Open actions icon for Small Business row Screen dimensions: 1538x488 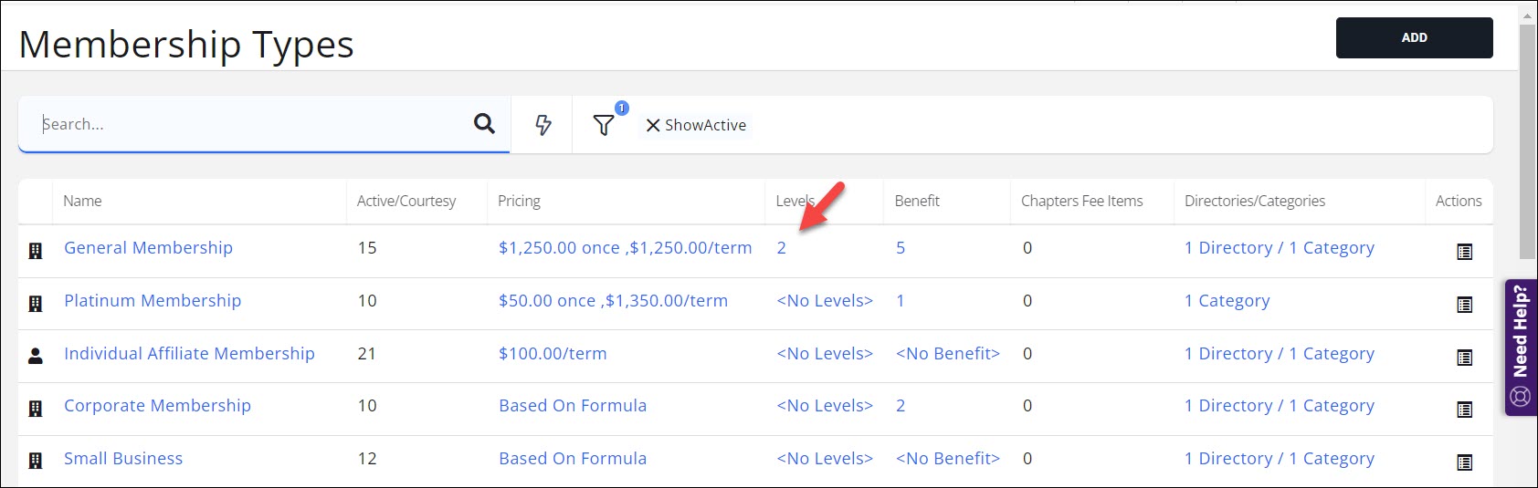(1464, 462)
